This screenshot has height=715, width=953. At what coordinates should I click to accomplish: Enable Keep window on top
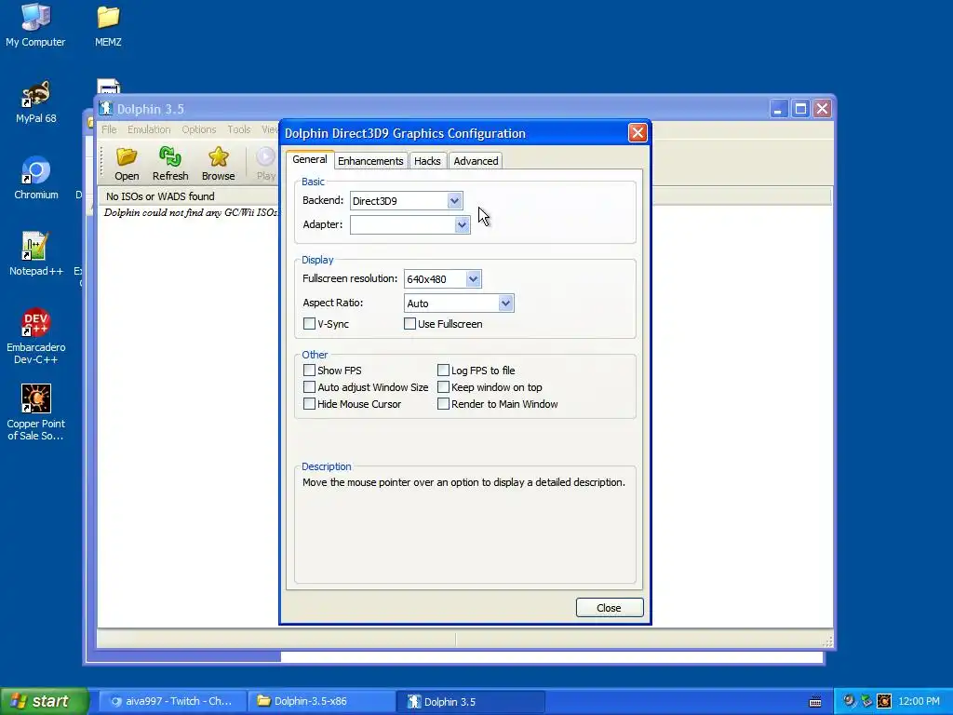(443, 386)
